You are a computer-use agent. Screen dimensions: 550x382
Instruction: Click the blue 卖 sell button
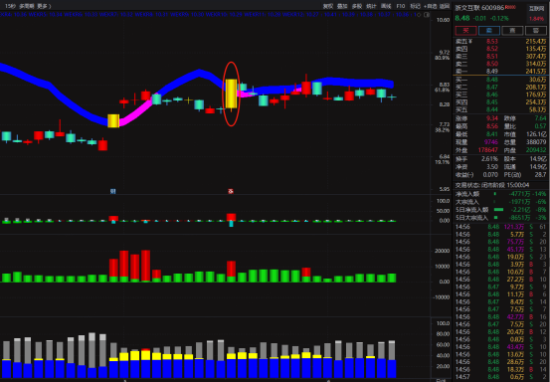(x=489, y=31)
